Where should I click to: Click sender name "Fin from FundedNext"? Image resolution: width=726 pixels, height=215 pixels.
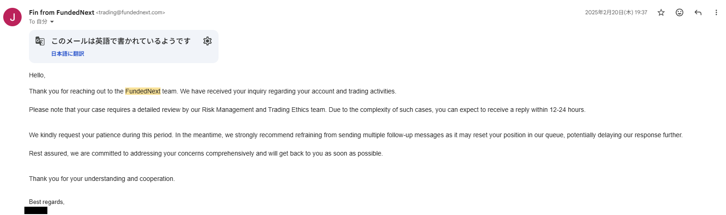pyautogui.click(x=62, y=12)
